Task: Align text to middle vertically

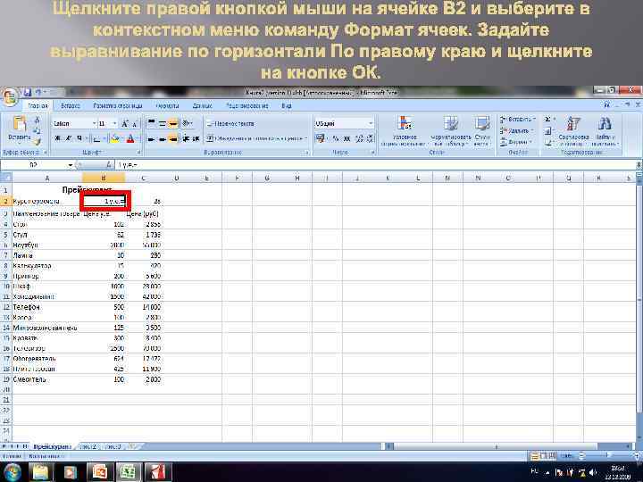Action: [163, 123]
